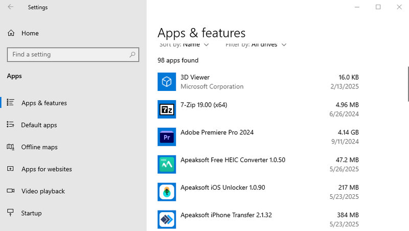Open Video playback section

(x=43, y=191)
